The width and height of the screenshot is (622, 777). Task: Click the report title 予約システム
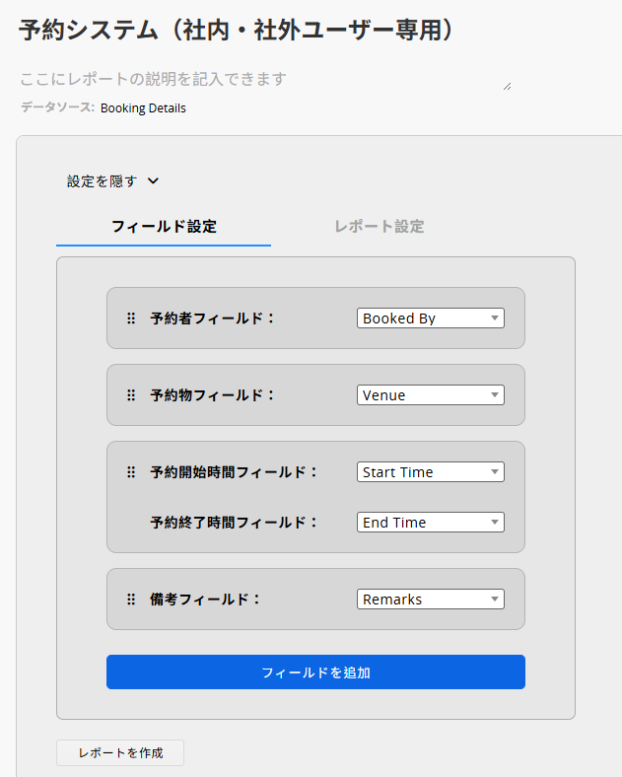(237, 30)
